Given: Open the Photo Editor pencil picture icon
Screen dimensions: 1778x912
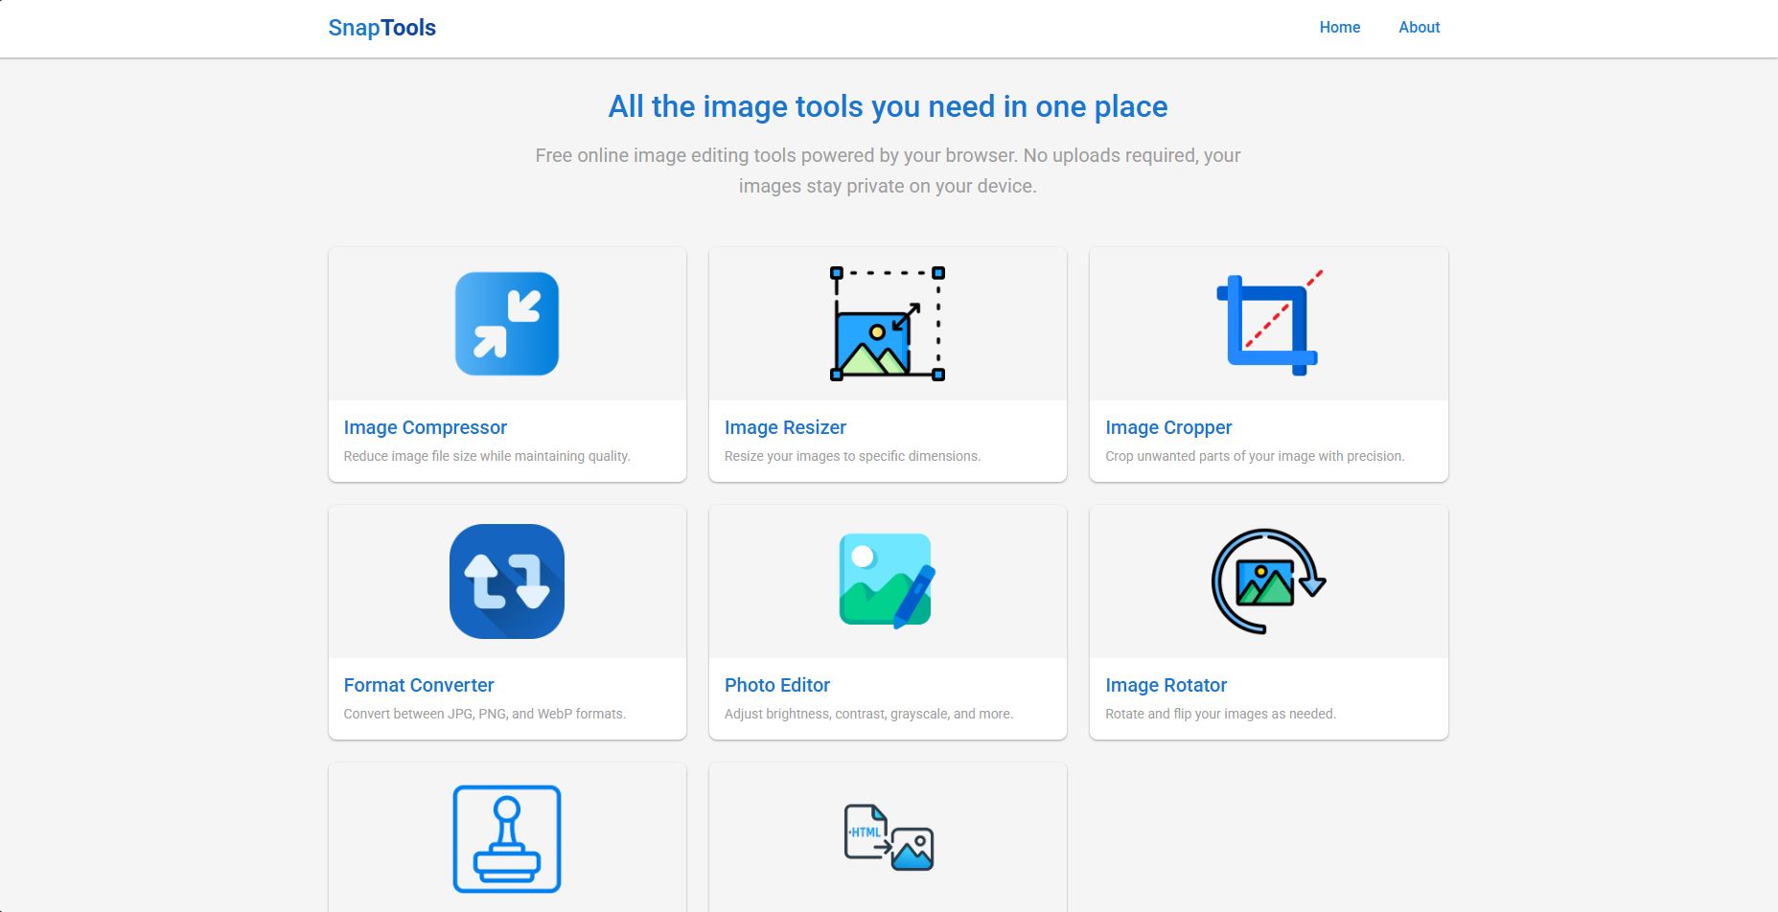Looking at the screenshot, I should coord(887,581).
